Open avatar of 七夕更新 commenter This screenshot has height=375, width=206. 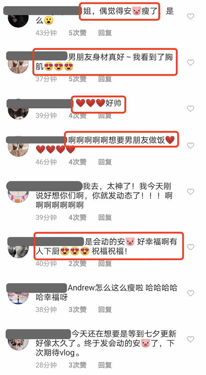(x=18, y=340)
